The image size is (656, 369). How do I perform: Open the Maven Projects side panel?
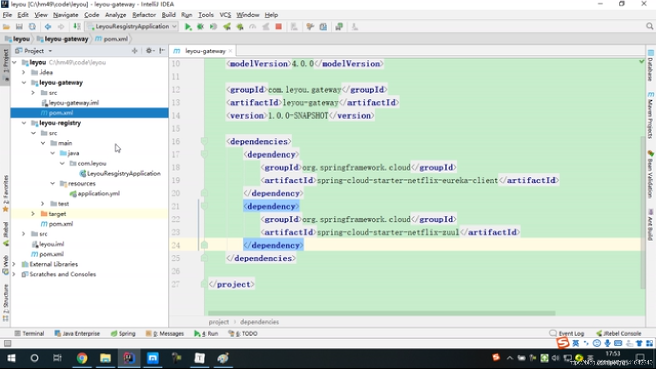point(650,115)
